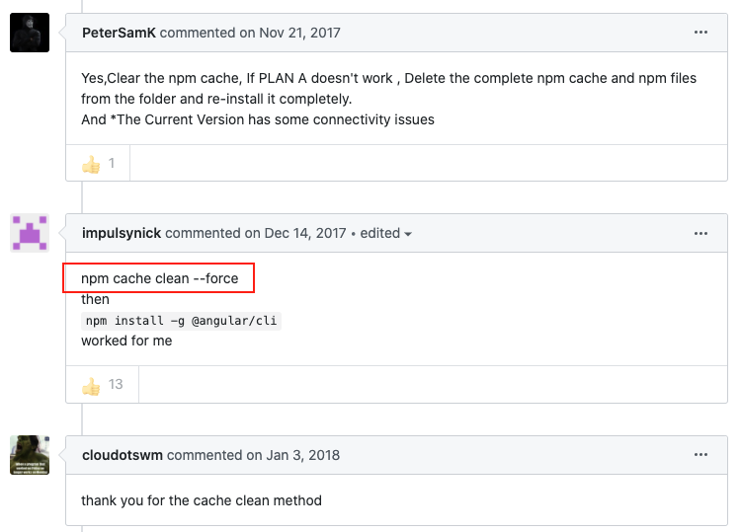Click the npm install -g @angular/cli code
This screenshot has height=532, width=741.
click(181, 321)
